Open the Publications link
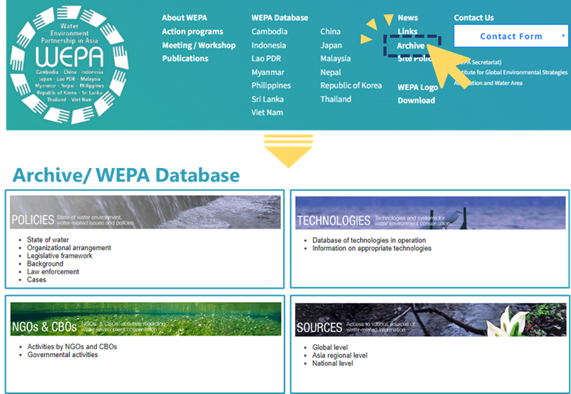571x394 pixels. [x=185, y=58]
